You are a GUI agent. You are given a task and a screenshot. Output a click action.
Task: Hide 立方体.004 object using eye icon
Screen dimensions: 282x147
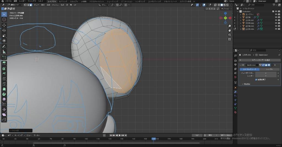click(276, 29)
